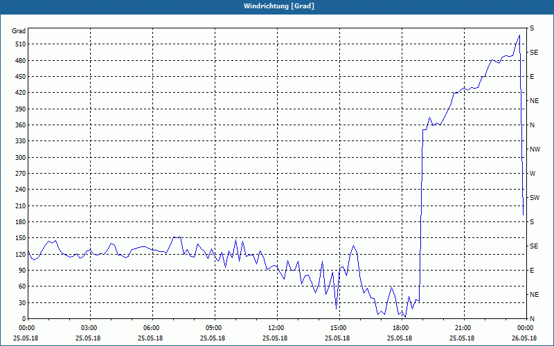
Task: Select the 270 degree axis label
Action: [21, 174]
